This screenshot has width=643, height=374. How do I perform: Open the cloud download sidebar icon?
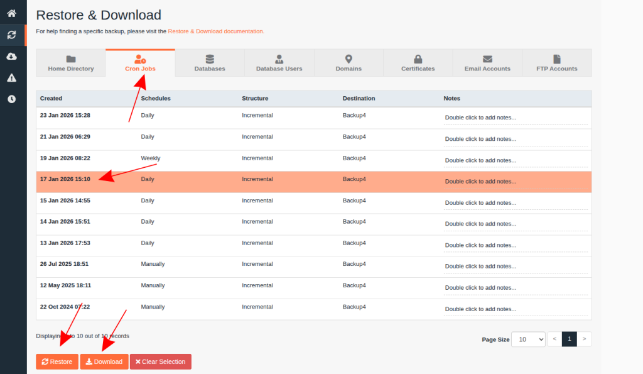point(11,57)
